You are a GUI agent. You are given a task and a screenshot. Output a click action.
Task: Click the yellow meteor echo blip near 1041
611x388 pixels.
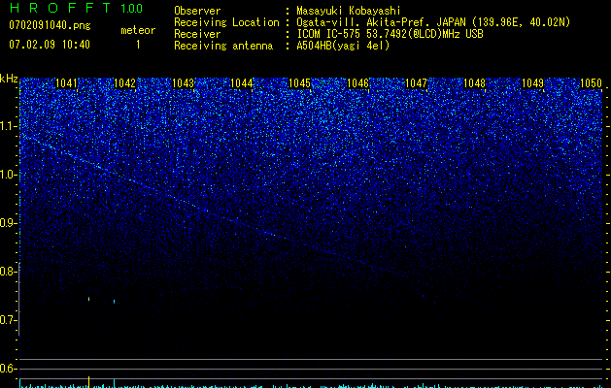point(88,299)
